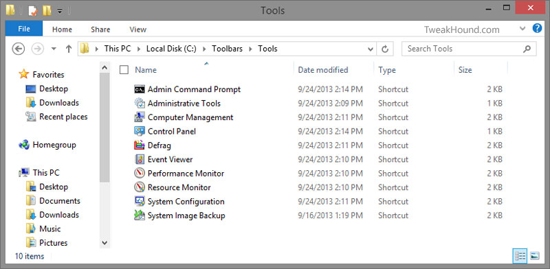This screenshot has width=550, height=269.
Task: Open the Help question mark icon
Action: click(537, 28)
